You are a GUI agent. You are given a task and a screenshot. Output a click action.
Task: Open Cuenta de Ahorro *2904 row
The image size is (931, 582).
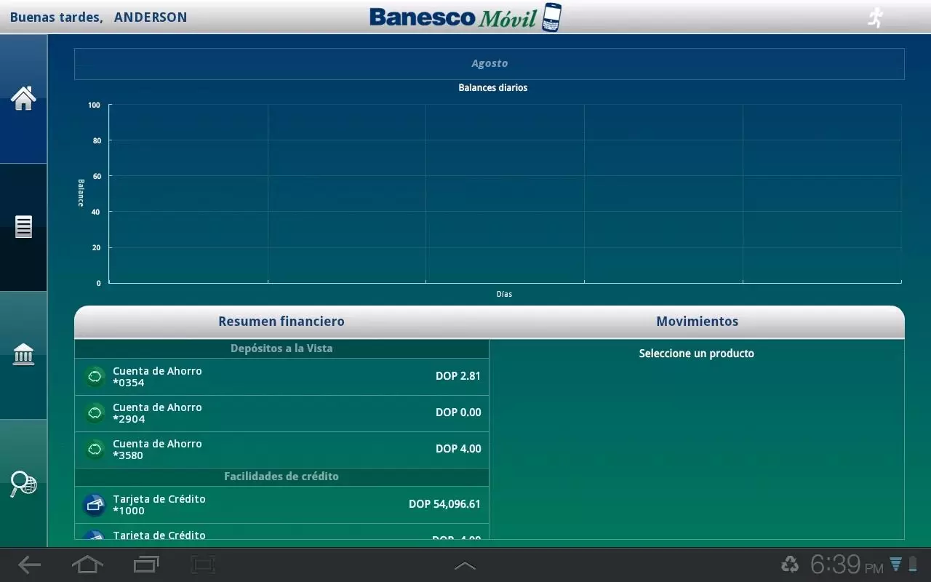coord(281,413)
